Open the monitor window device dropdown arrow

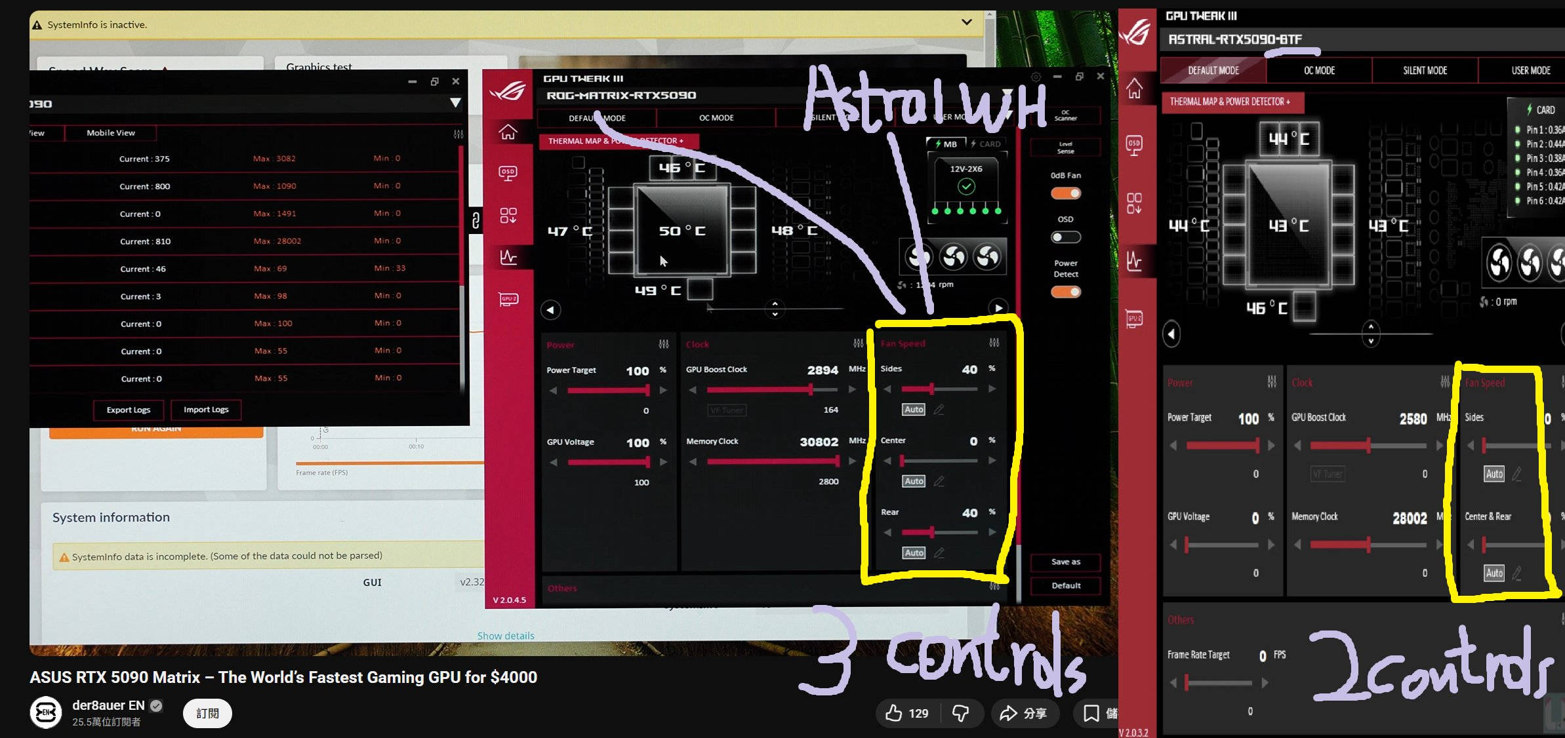tap(455, 103)
